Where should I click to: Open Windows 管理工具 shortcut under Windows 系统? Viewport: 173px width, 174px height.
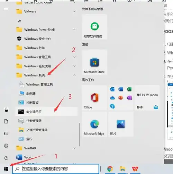click(x=47, y=84)
